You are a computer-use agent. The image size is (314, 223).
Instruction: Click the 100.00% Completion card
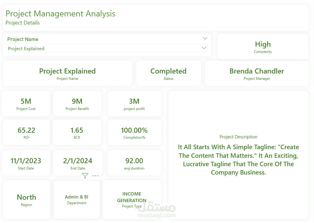tap(134, 132)
